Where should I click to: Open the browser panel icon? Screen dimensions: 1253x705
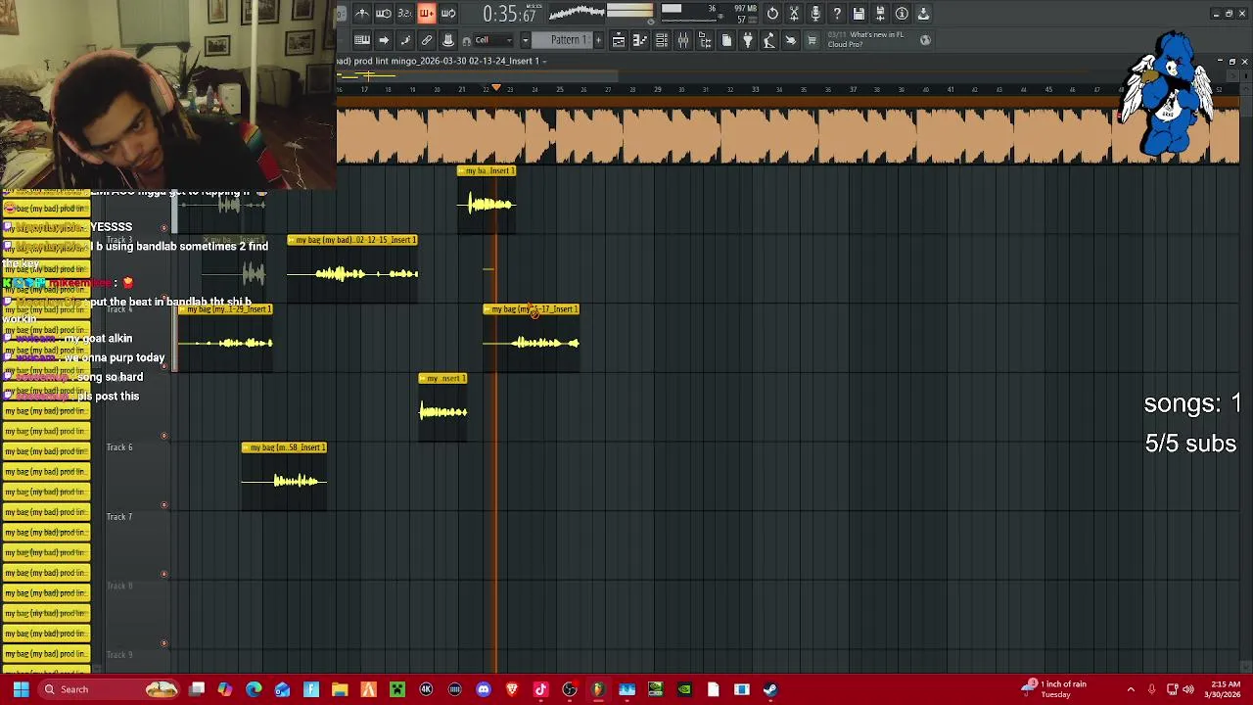tap(705, 40)
